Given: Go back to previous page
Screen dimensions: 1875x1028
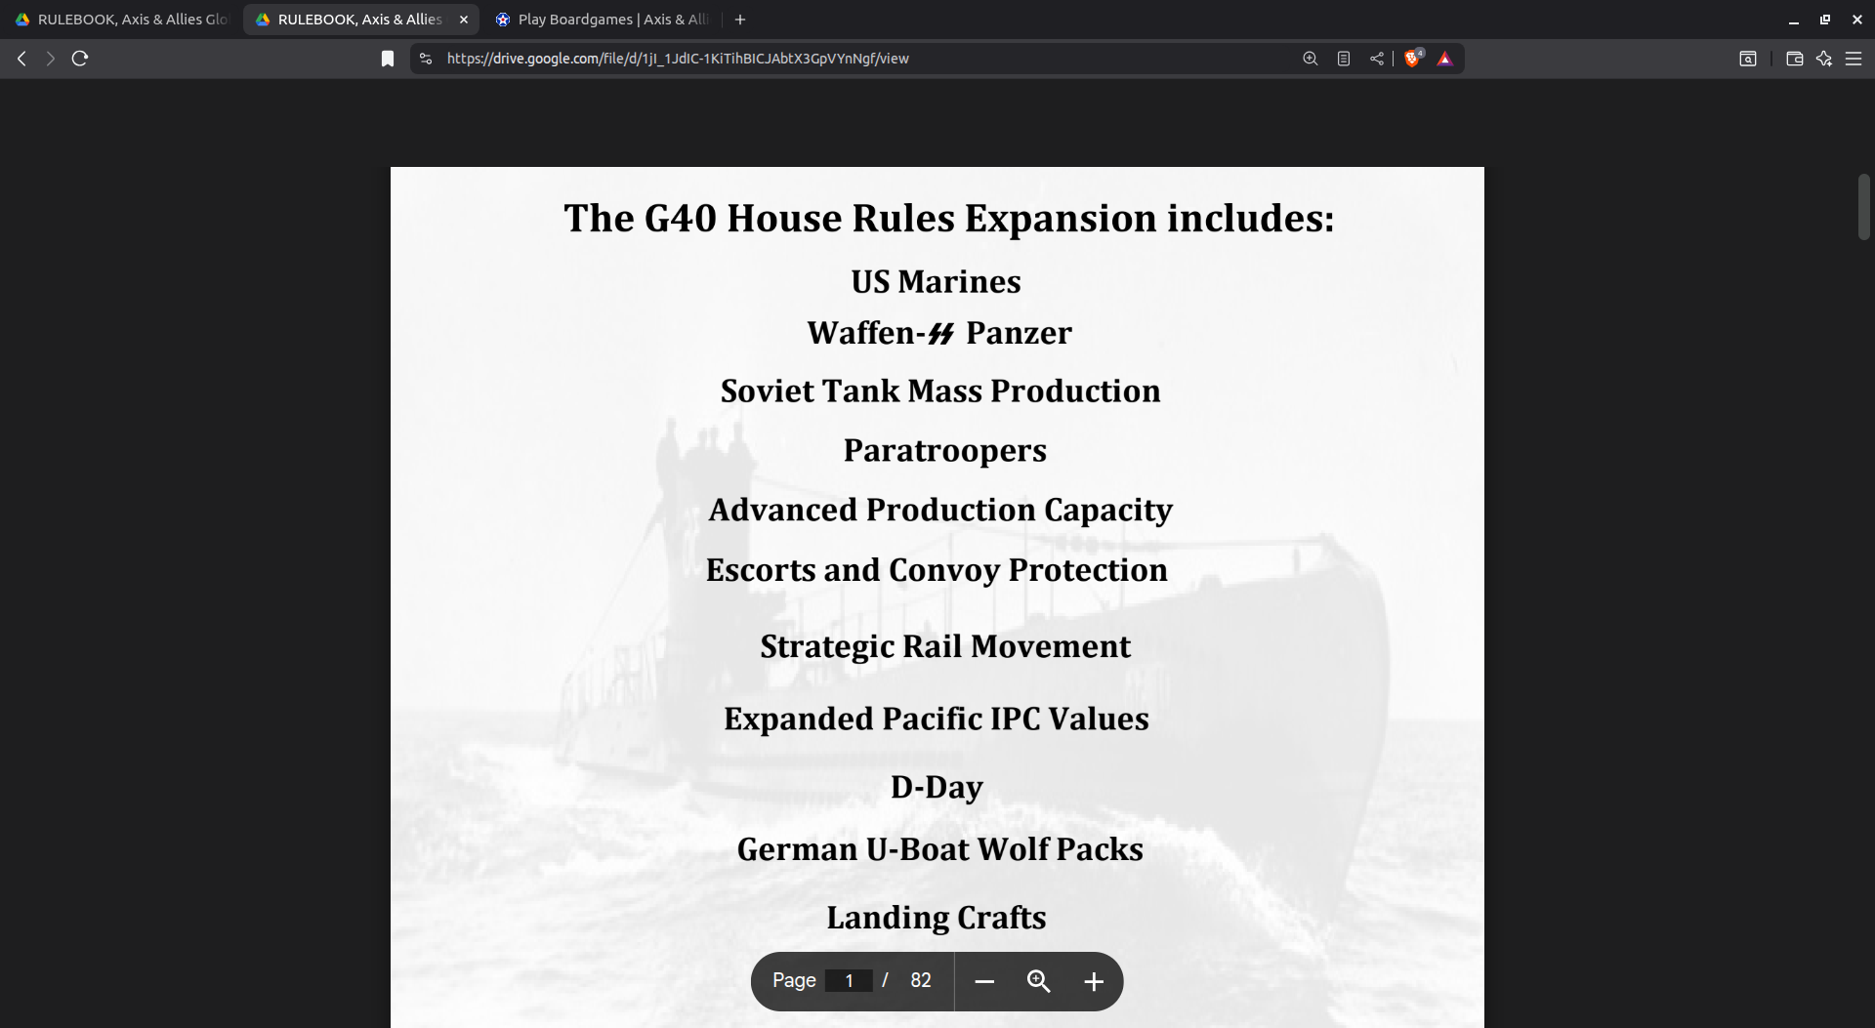Looking at the screenshot, I should click(21, 59).
